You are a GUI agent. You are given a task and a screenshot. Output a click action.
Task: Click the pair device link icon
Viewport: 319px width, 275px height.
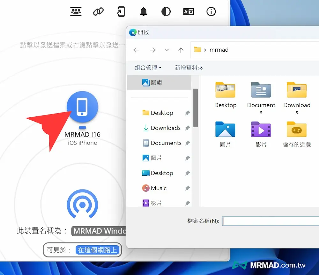98,12
